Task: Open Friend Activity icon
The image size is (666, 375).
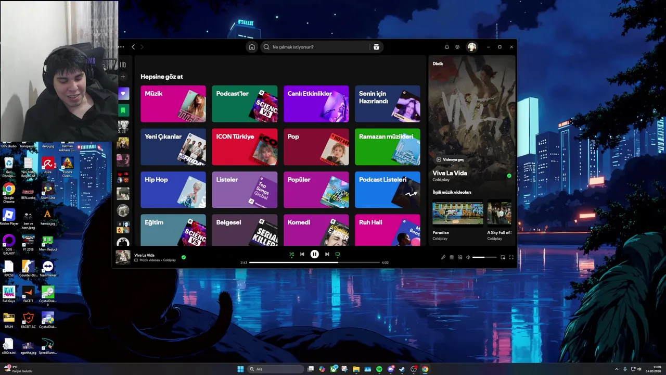Action: [457, 47]
